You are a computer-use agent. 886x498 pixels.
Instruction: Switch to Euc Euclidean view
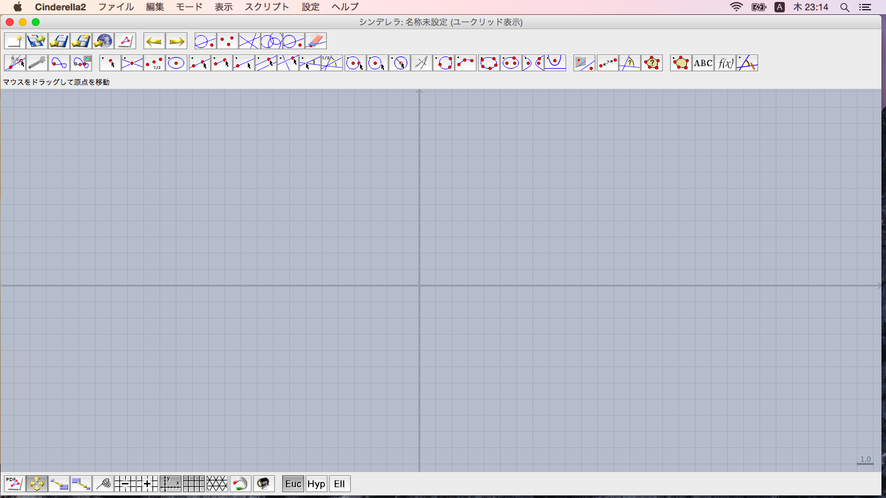click(293, 484)
